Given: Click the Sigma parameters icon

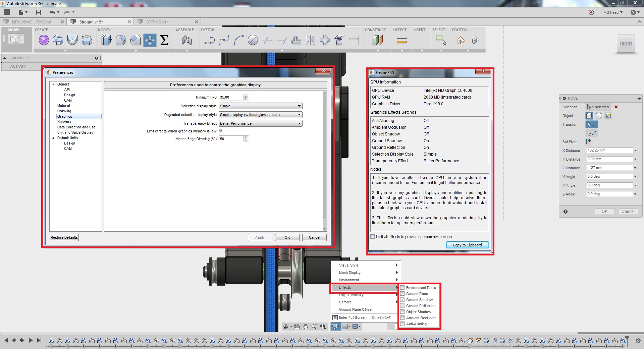Looking at the screenshot, I should click(164, 41).
